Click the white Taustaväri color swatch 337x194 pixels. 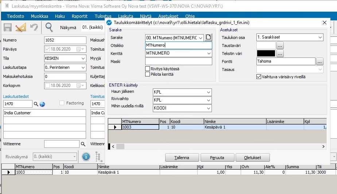click(x=266, y=45)
